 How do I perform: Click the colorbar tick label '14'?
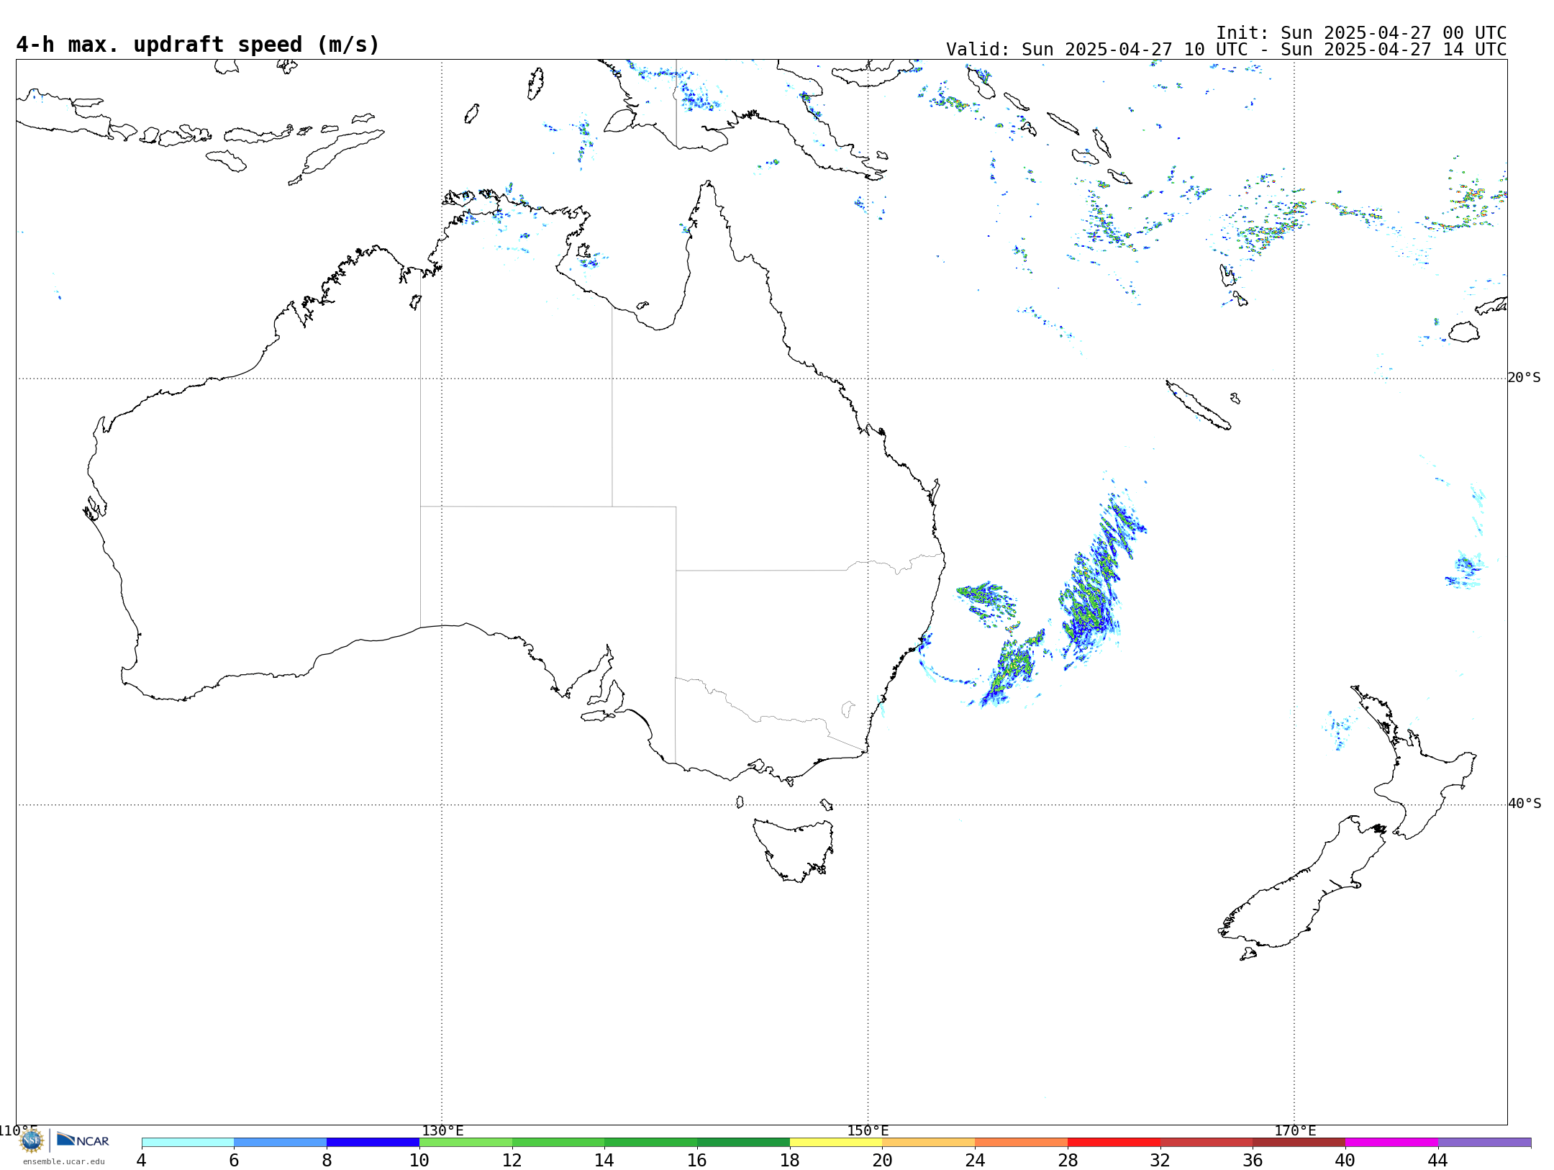[604, 1161]
